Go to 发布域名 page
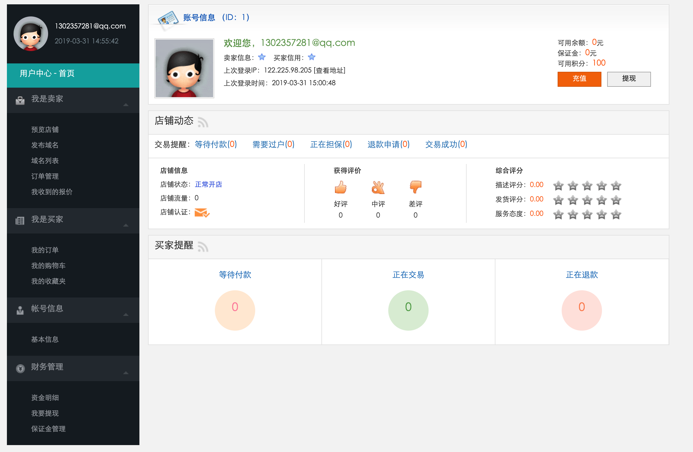Viewport: 693px width, 452px height. click(45, 145)
